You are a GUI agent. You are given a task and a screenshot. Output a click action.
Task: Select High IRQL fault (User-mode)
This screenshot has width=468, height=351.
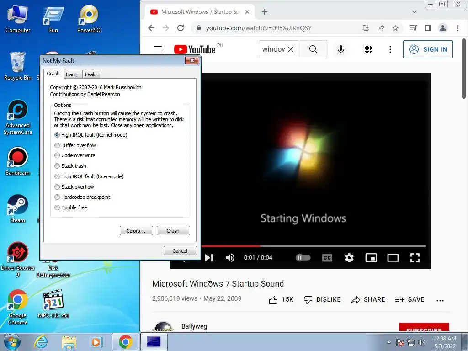coord(57,176)
